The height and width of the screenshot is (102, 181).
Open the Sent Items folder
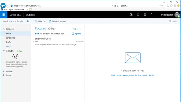tap(10, 38)
